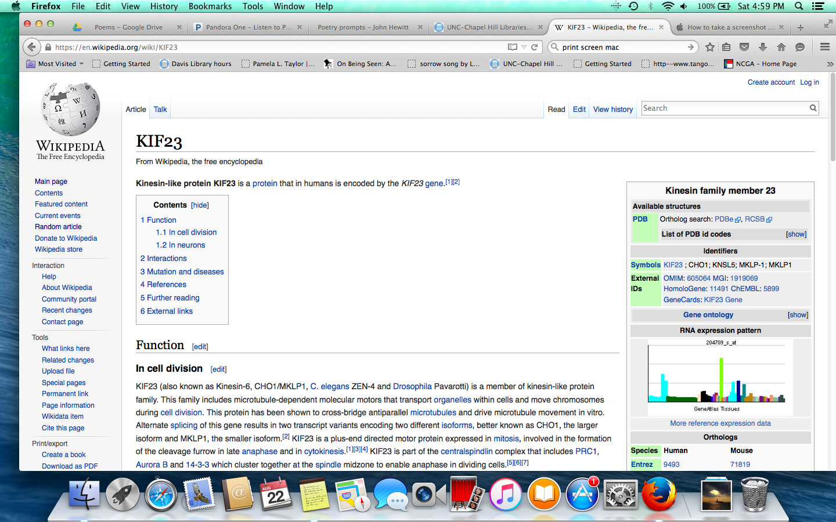Image resolution: width=836 pixels, height=522 pixels.
Task: Open the Bookmarks menu in menu bar
Action: pyautogui.click(x=210, y=6)
